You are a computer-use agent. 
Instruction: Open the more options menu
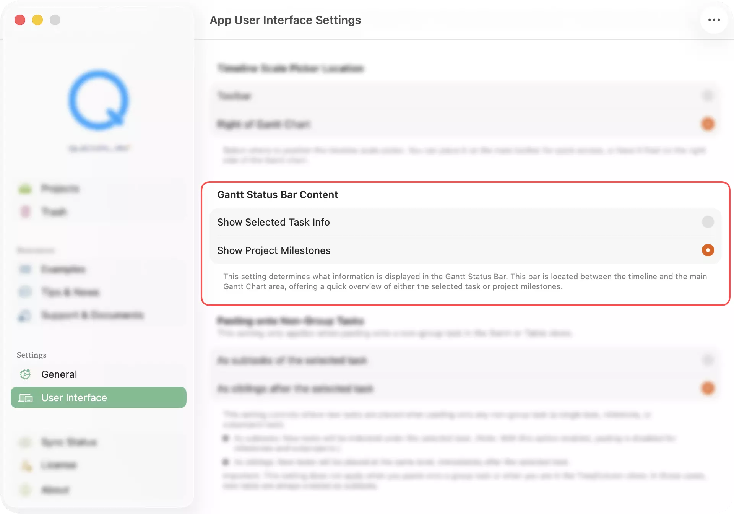point(713,20)
